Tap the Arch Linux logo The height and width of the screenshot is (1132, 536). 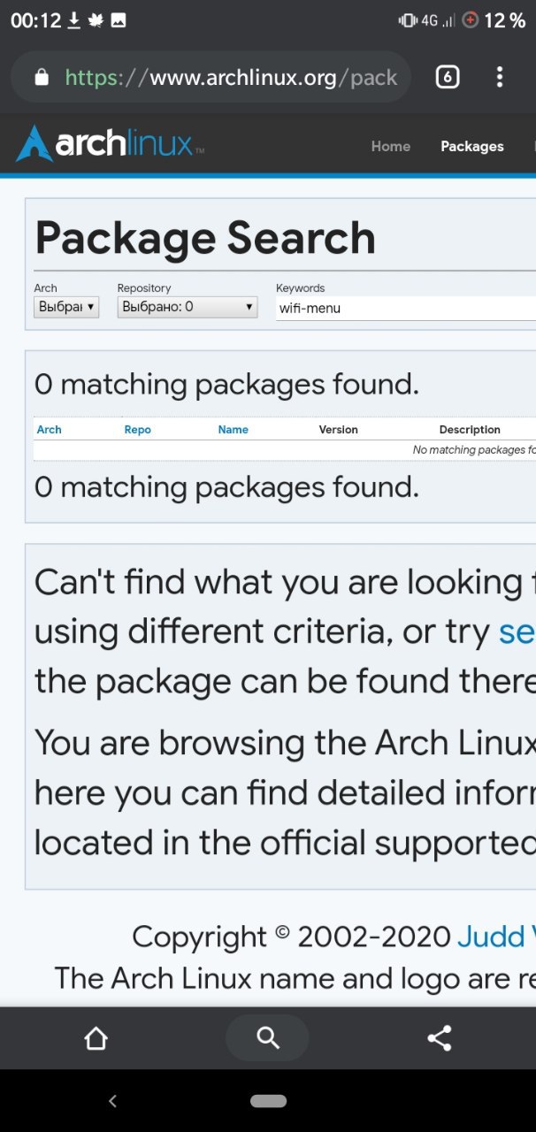tap(110, 144)
